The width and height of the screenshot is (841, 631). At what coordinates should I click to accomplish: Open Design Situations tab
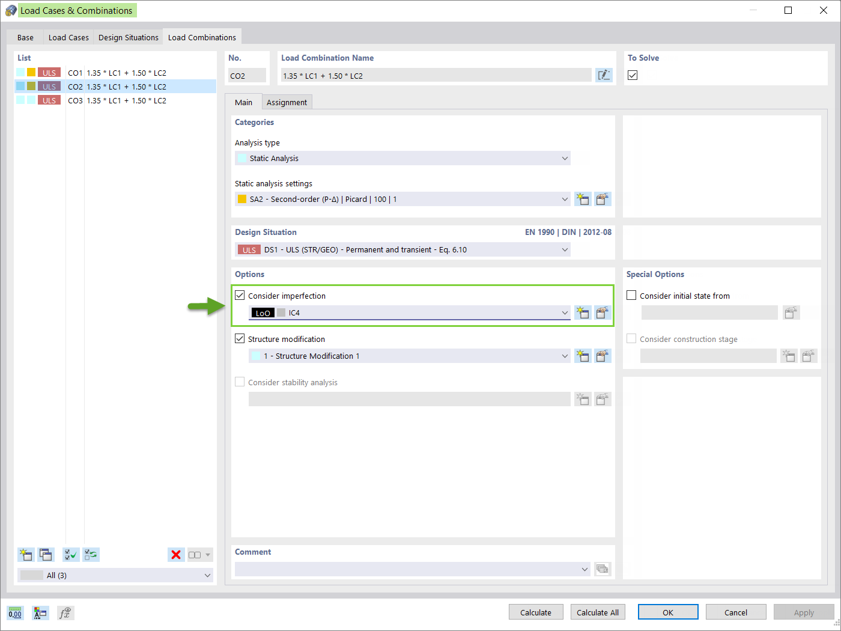(129, 37)
